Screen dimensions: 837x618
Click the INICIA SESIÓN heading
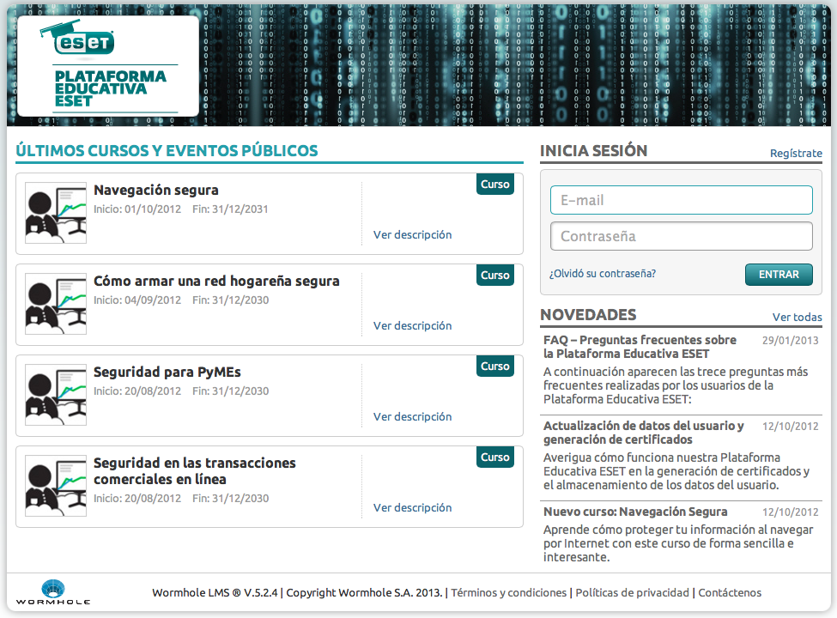pos(593,150)
